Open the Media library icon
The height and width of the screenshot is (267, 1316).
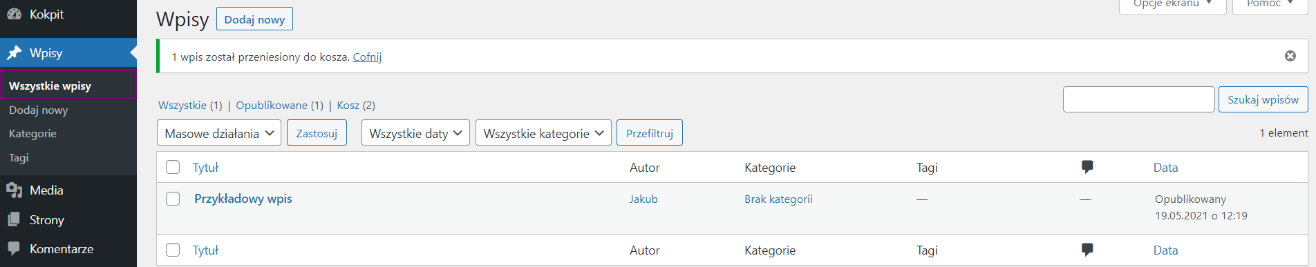pos(14,190)
